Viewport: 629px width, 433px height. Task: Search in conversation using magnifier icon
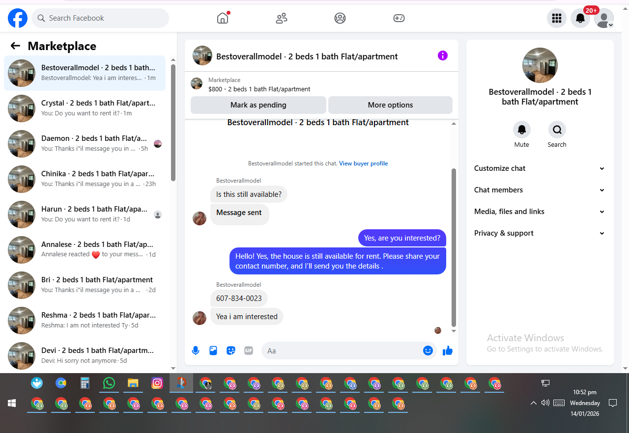[557, 130]
